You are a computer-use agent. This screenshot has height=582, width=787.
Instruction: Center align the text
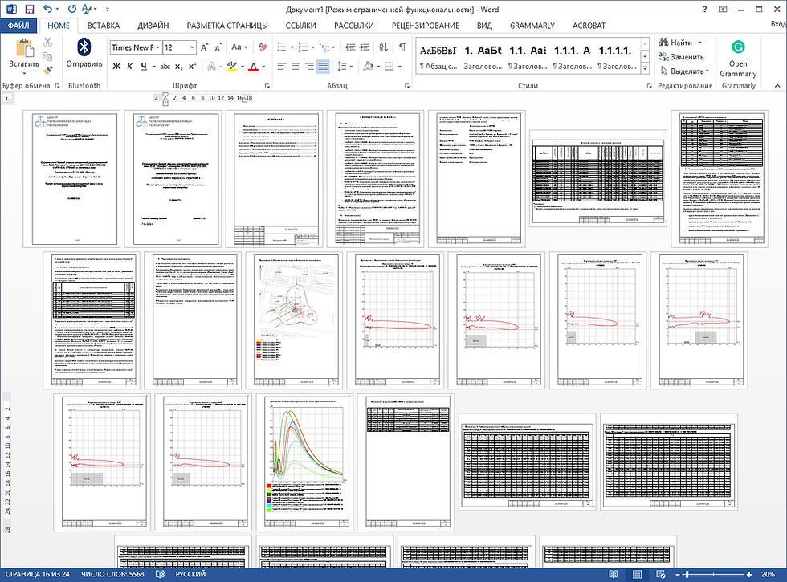tap(296, 66)
